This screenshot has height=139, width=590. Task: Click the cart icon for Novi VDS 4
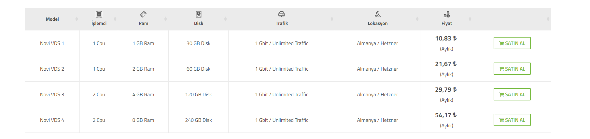[502, 120]
